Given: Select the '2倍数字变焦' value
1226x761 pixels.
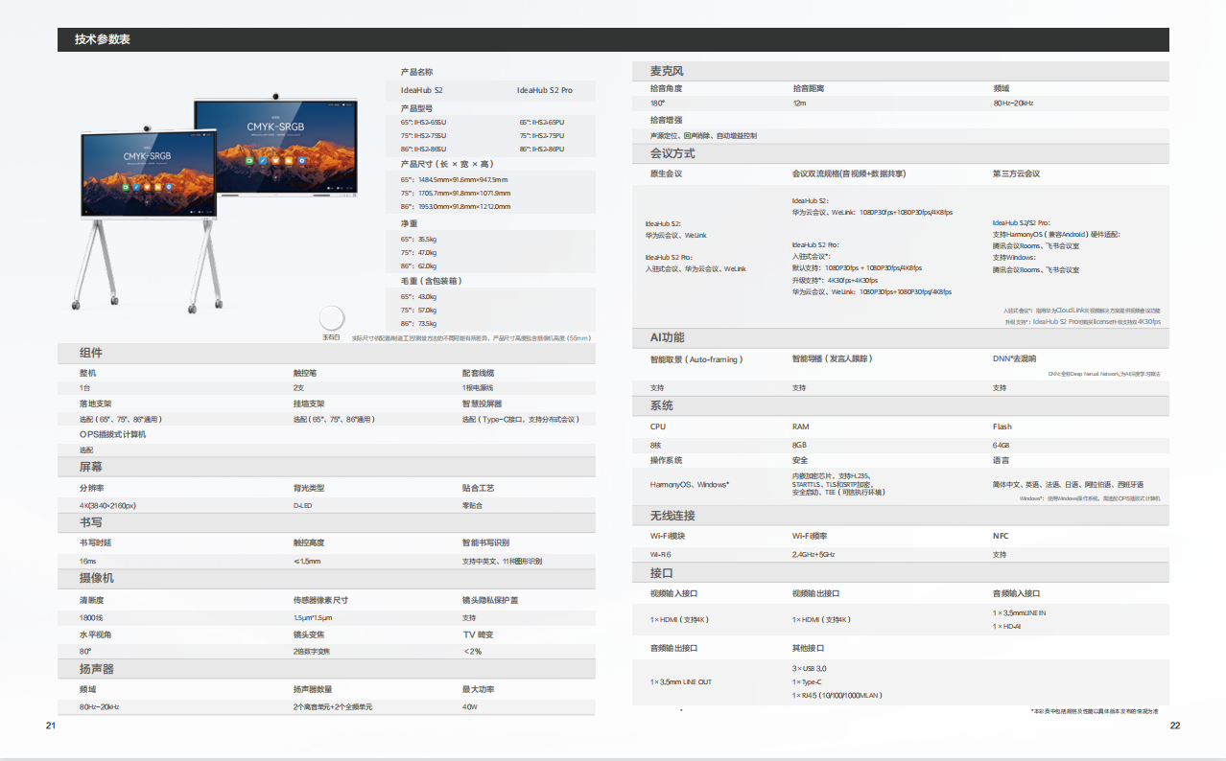Looking at the screenshot, I should pyautogui.click(x=312, y=652).
